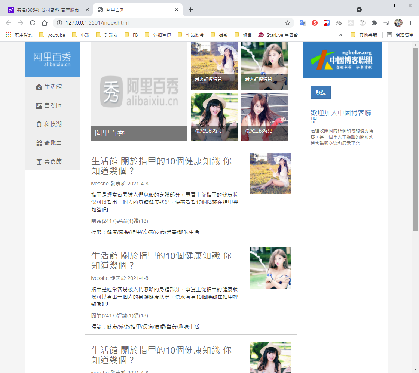Open the media control playlist icon

386,23
